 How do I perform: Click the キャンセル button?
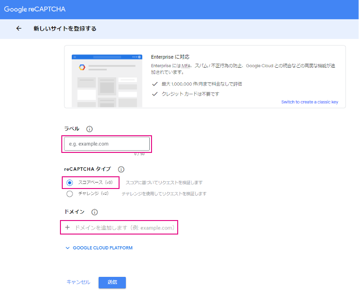point(78,282)
